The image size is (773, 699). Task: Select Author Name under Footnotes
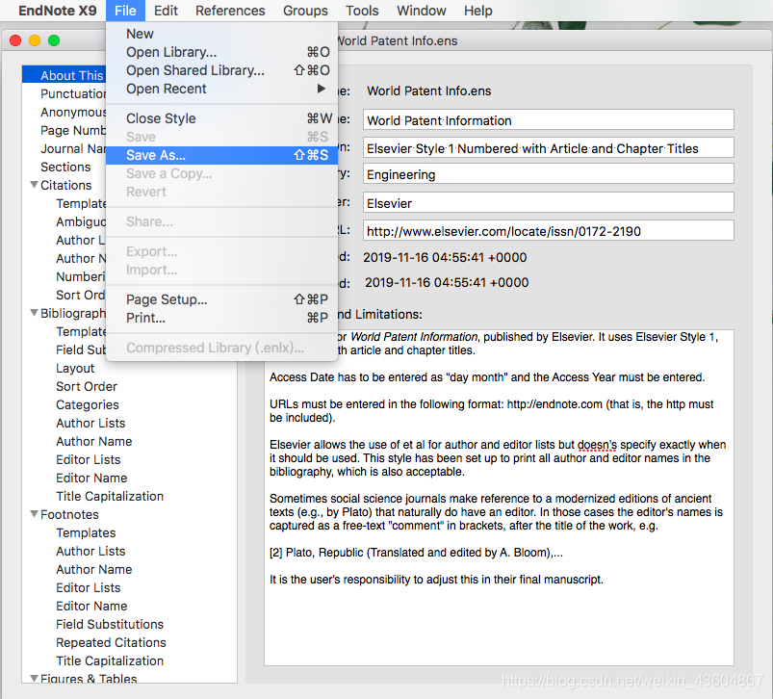[x=94, y=569]
